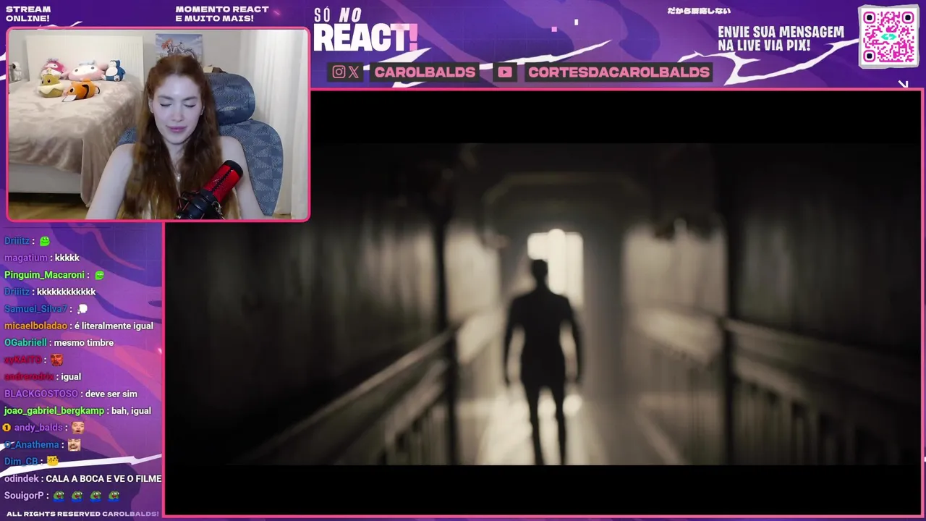Click the emote in O_Anathema's message
The width and height of the screenshot is (926, 521).
(x=74, y=444)
